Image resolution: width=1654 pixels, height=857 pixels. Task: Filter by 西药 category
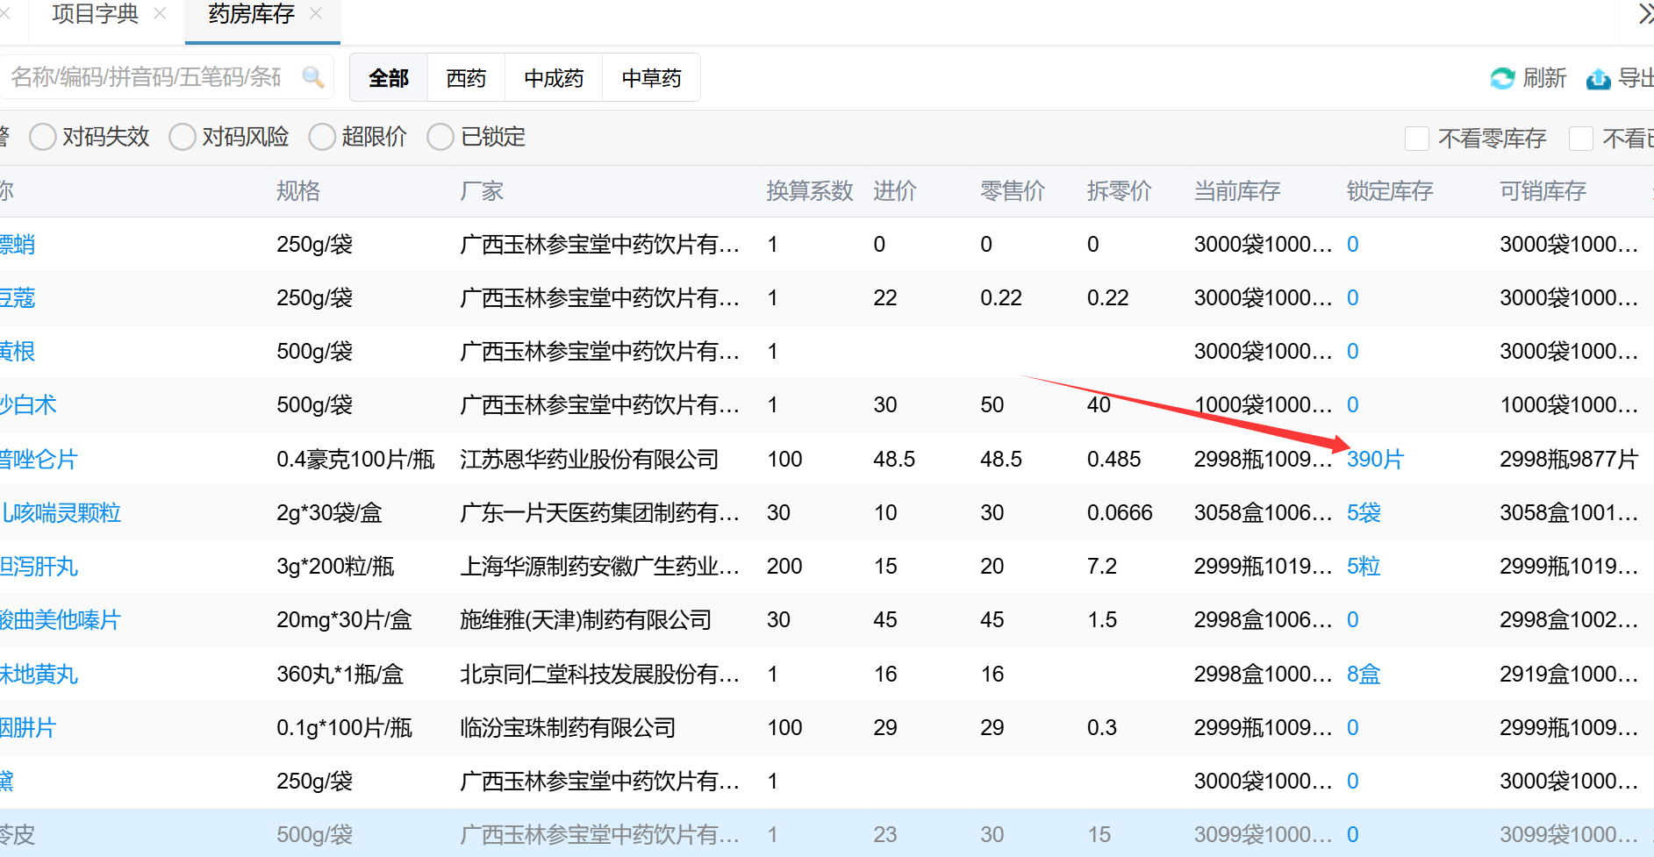click(465, 78)
